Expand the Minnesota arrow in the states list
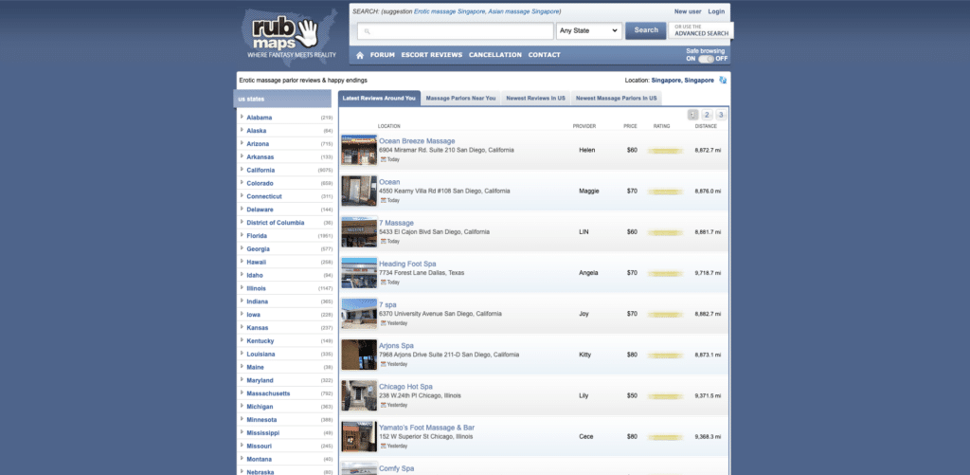Image resolution: width=970 pixels, height=475 pixels. pos(242,419)
